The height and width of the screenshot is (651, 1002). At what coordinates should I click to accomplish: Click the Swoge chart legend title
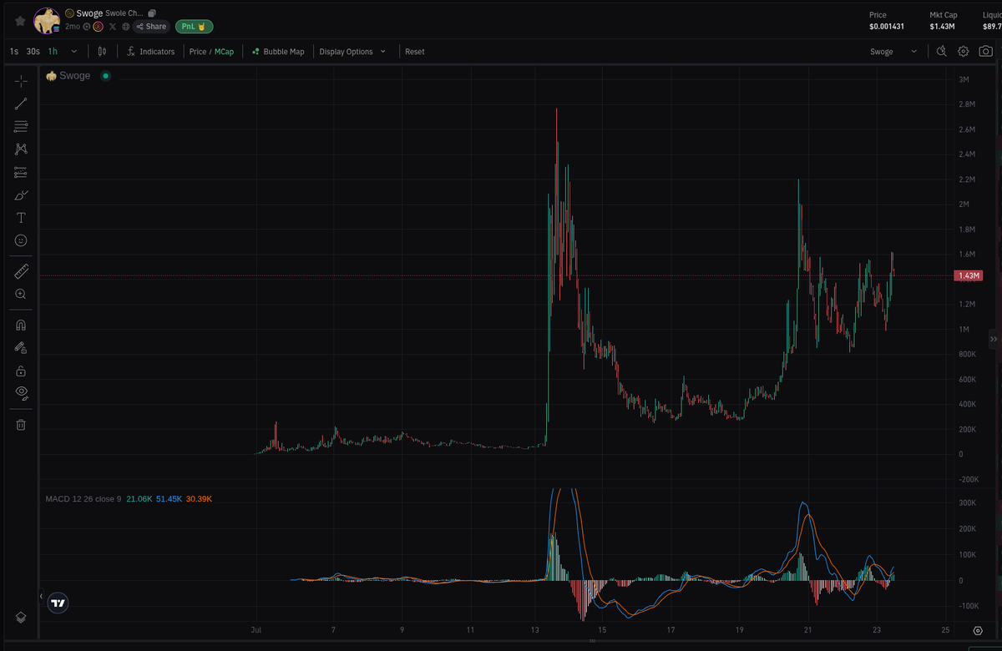tap(74, 76)
